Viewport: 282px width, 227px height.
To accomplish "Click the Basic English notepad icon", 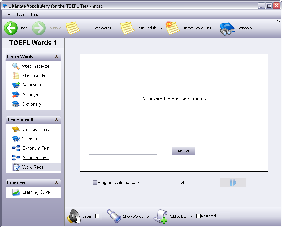I will click(127, 28).
